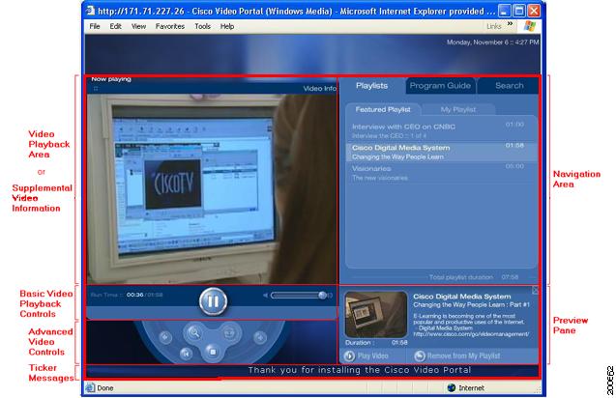Select Cisco Digital Media System playlist entry
The width and height of the screenshot is (616, 398).
pos(442,152)
